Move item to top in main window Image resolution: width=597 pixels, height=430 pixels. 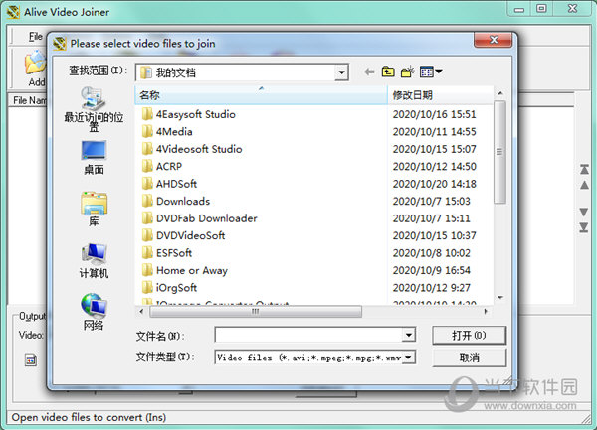(584, 169)
